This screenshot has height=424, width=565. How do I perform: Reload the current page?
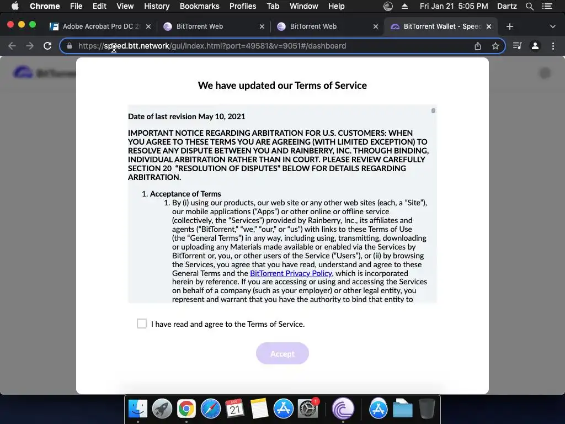[47, 46]
